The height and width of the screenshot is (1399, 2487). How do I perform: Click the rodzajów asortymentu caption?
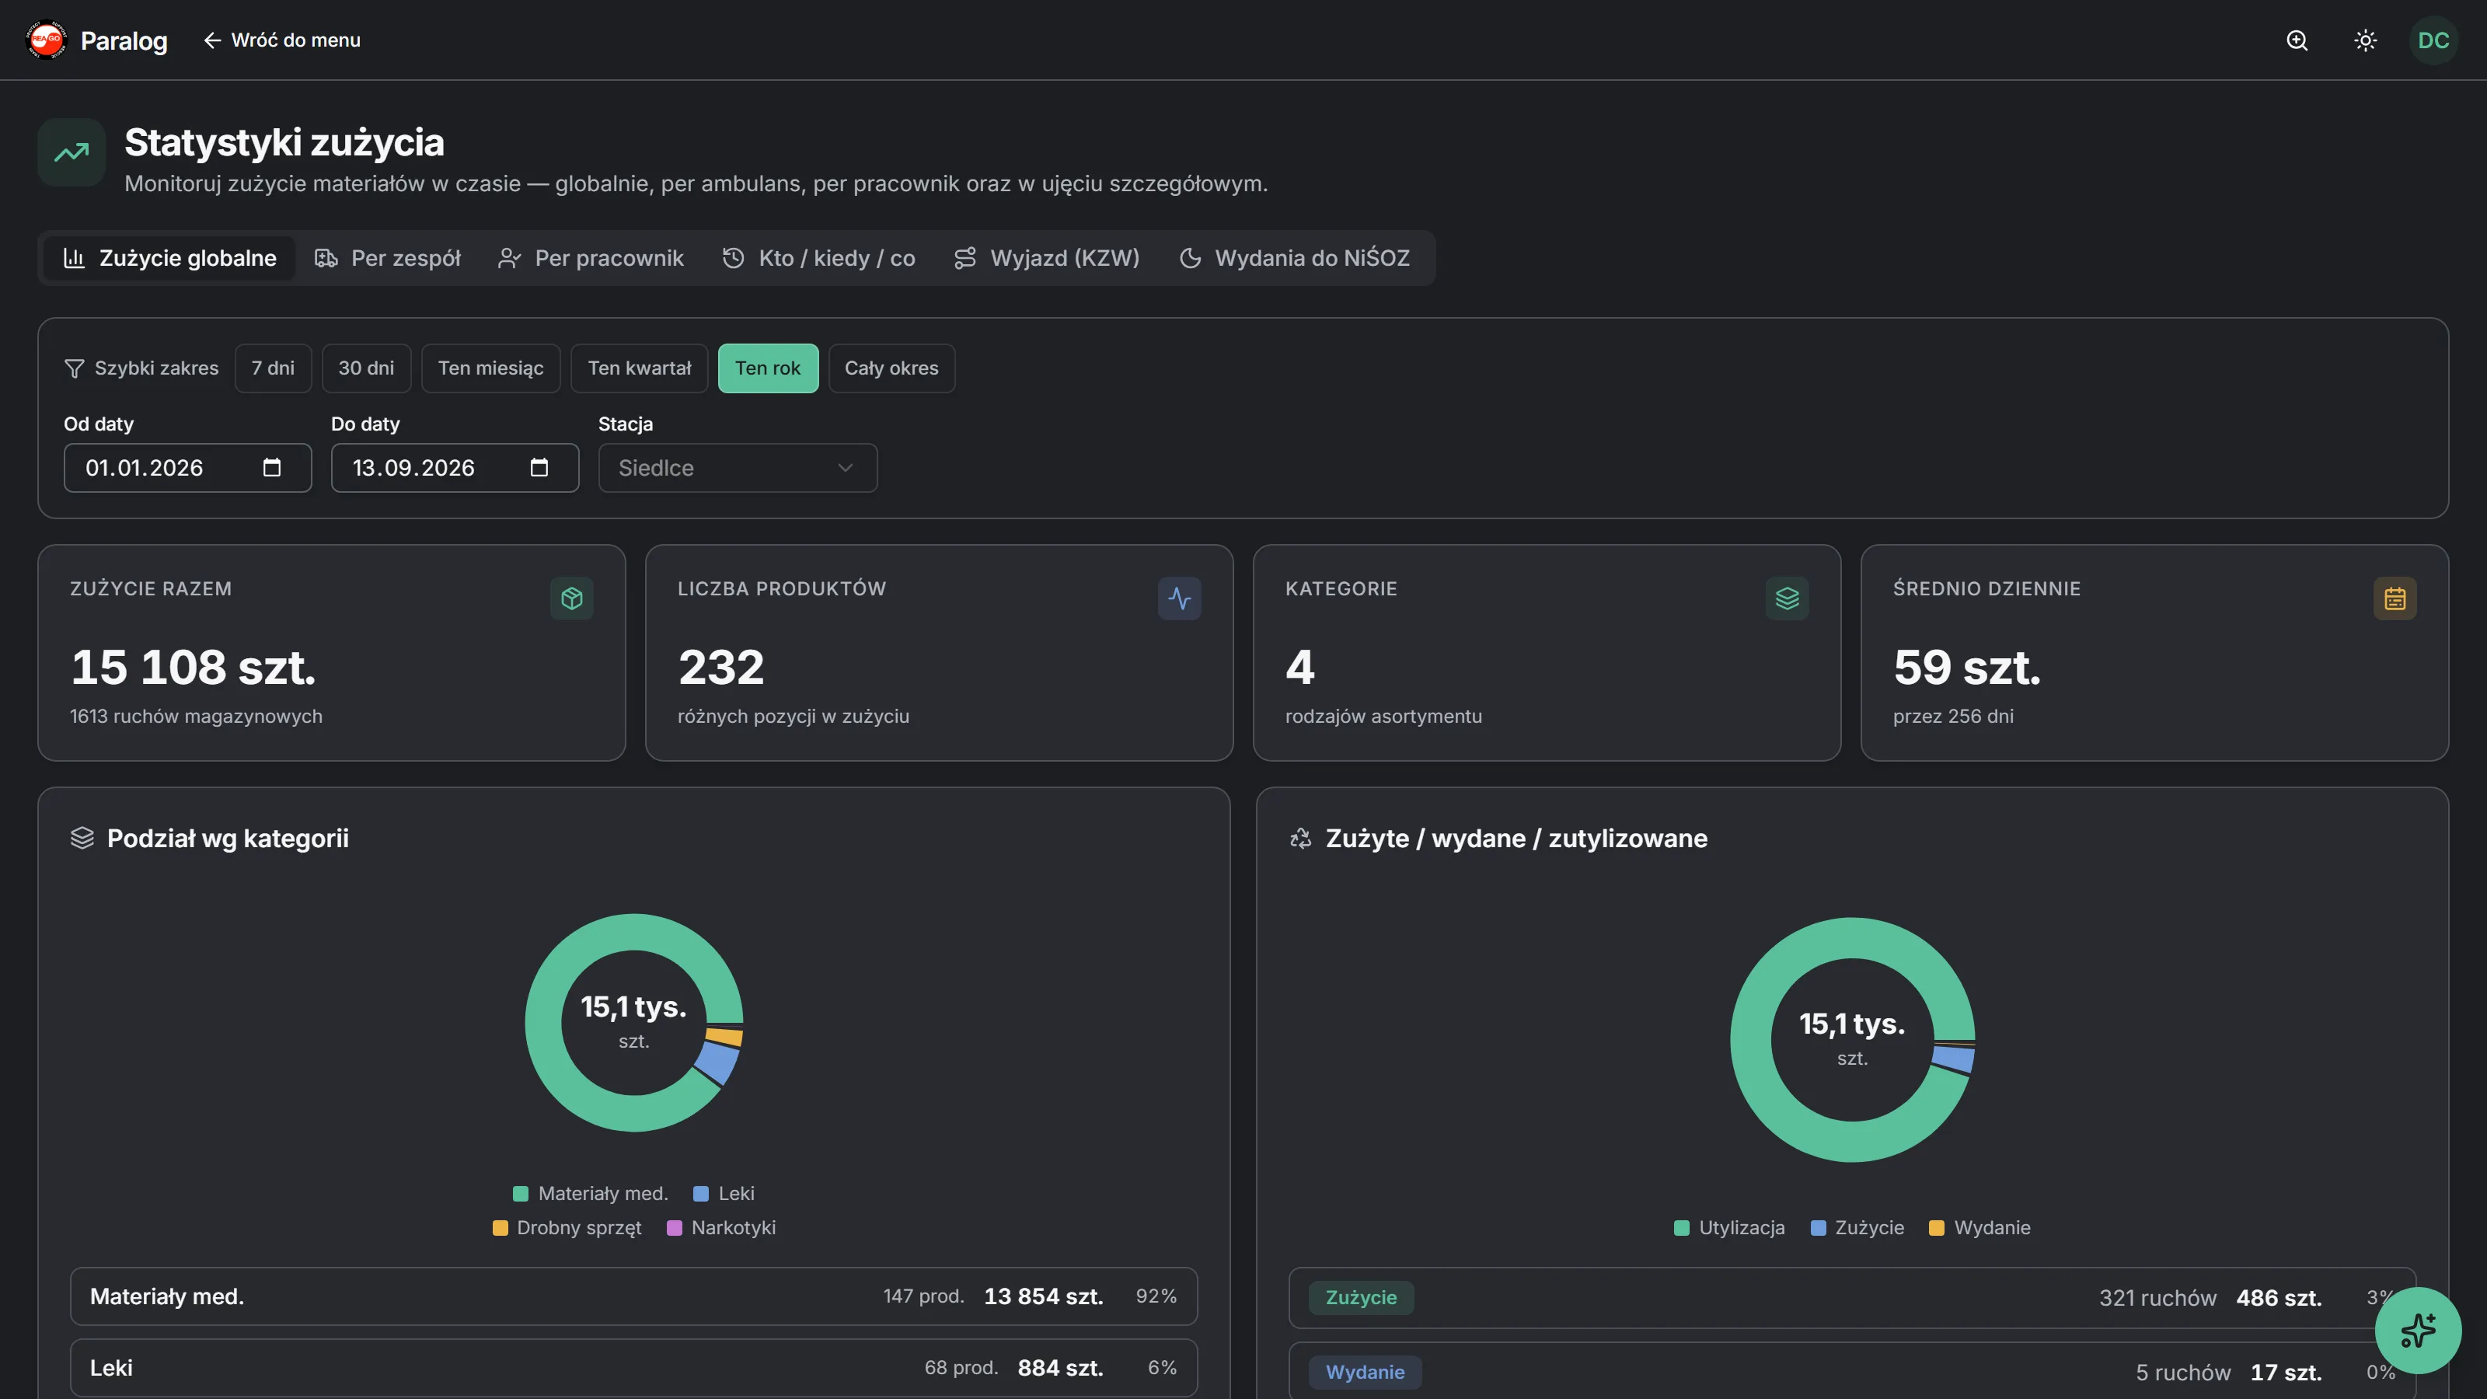click(1383, 717)
